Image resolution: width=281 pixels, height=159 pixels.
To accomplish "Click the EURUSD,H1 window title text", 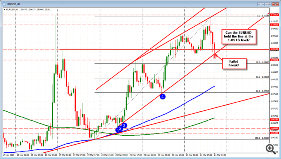I will 13,4.
